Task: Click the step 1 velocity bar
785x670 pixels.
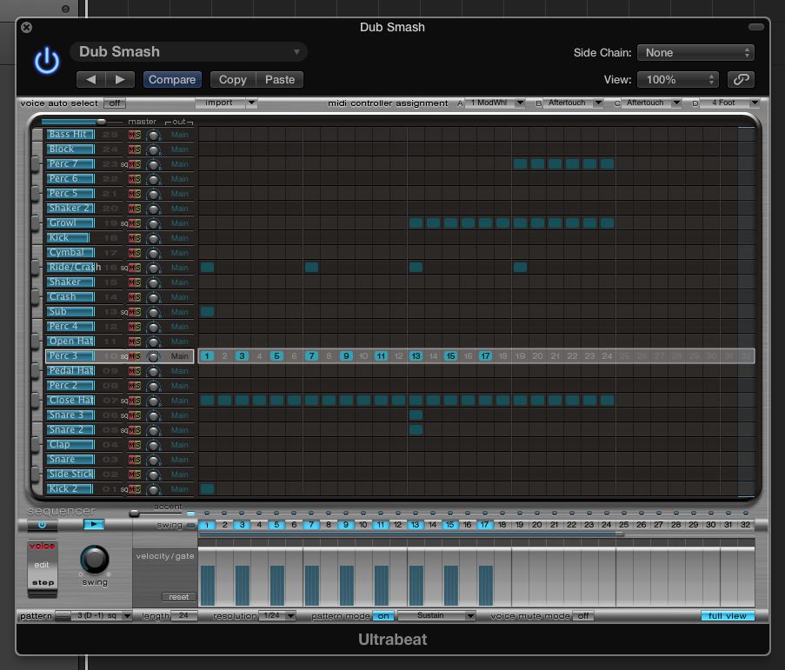Action: pyautogui.click(x=207, y=586)
